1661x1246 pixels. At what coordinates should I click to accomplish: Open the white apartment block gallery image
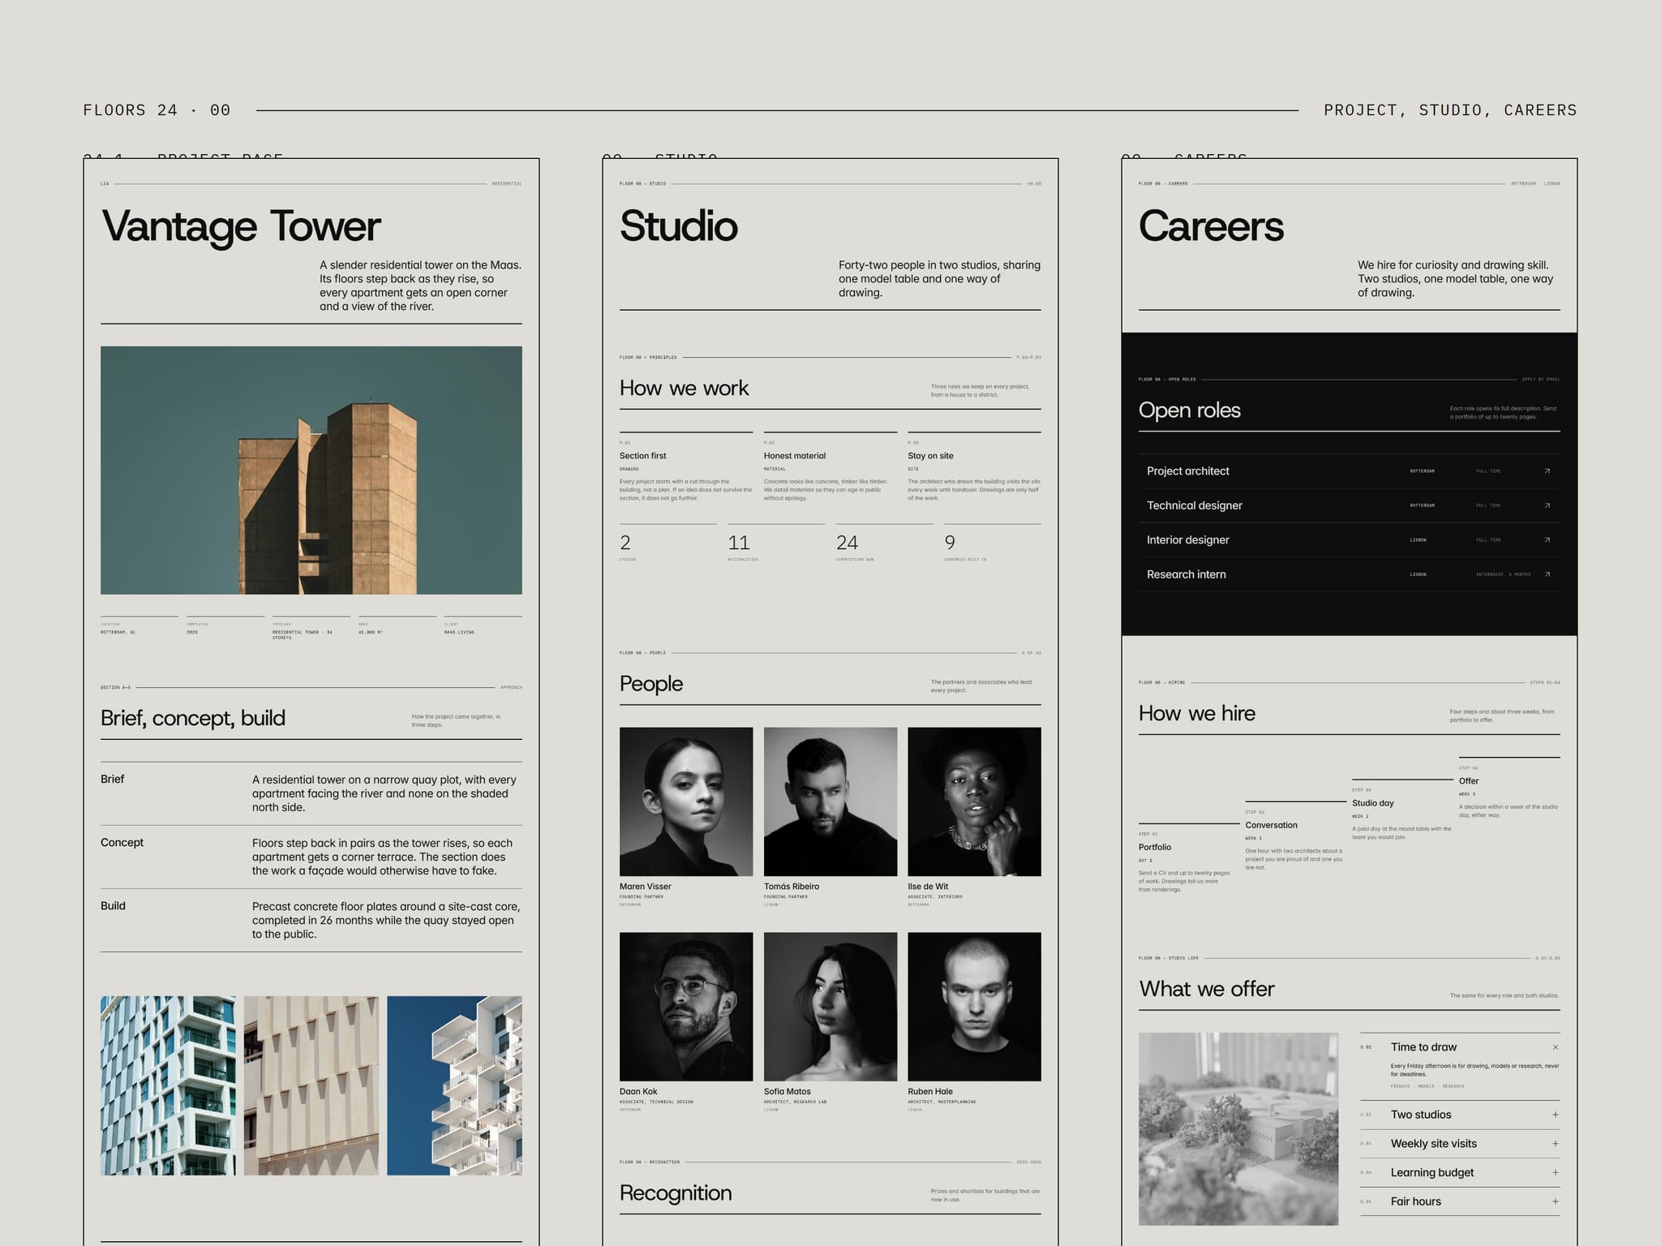168,1086
